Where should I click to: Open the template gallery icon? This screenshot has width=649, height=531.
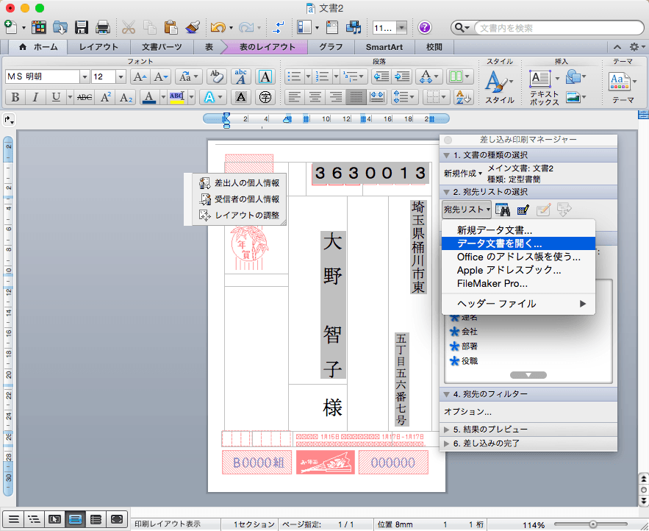(x=39, y=27)
